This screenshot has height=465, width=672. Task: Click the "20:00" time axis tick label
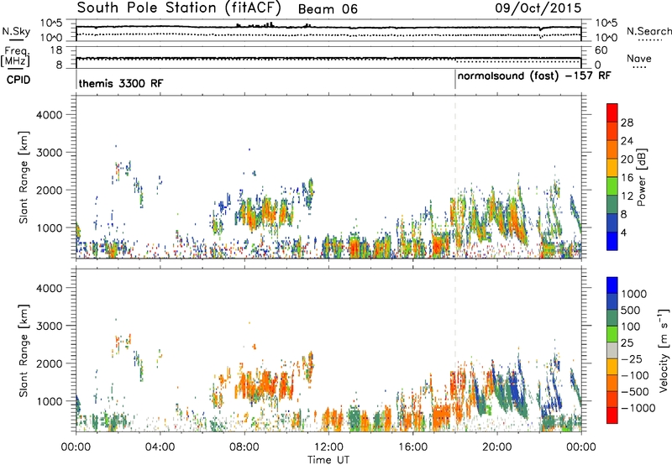[x=496, y=447]
